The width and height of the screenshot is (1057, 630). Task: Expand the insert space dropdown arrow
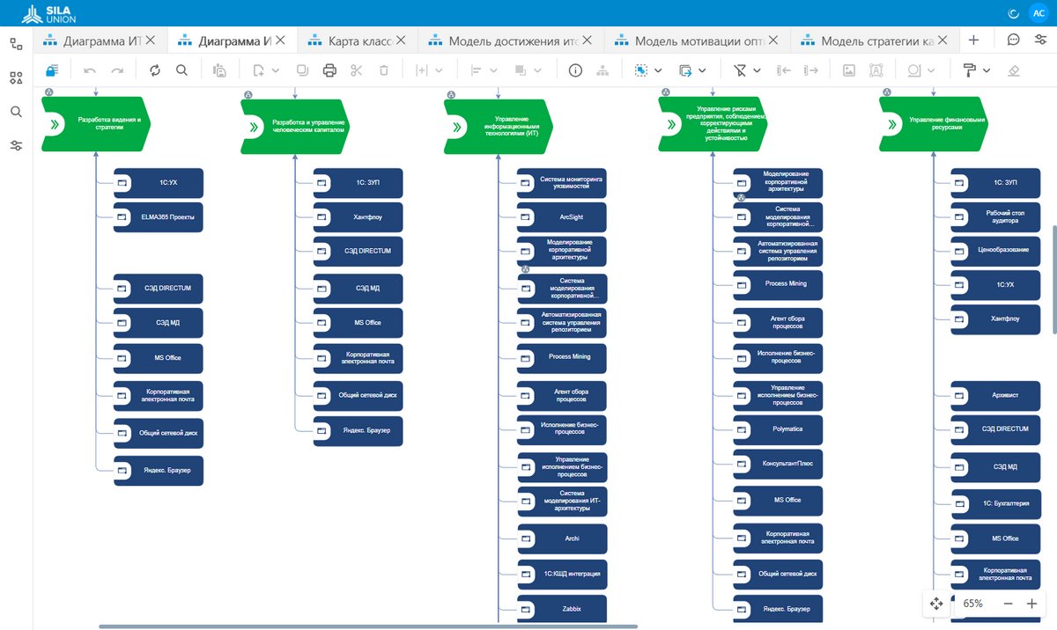pyautogui.click(x=439, y=70)
